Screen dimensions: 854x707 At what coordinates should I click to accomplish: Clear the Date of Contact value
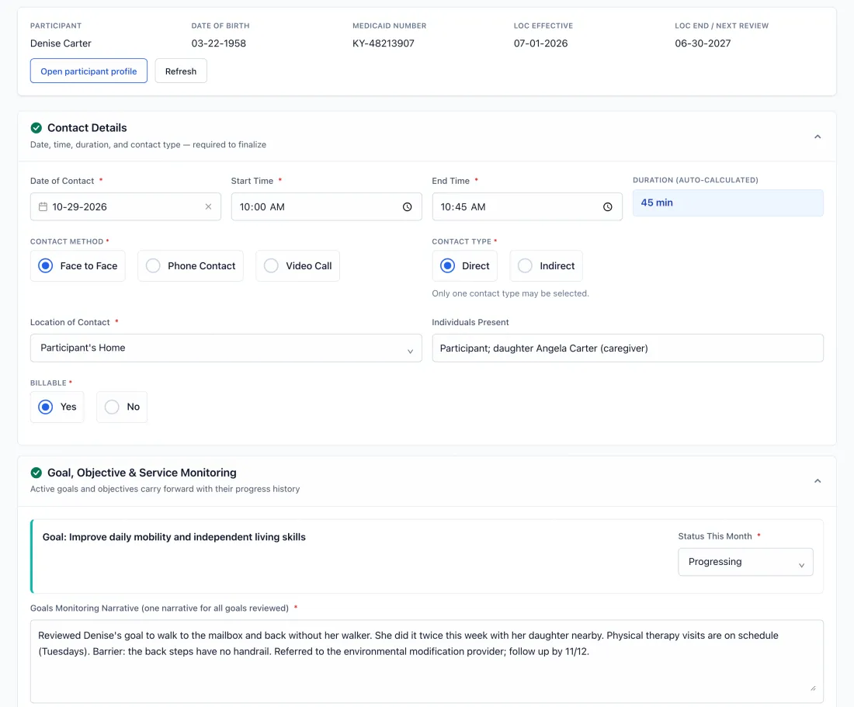pos(208,206)
